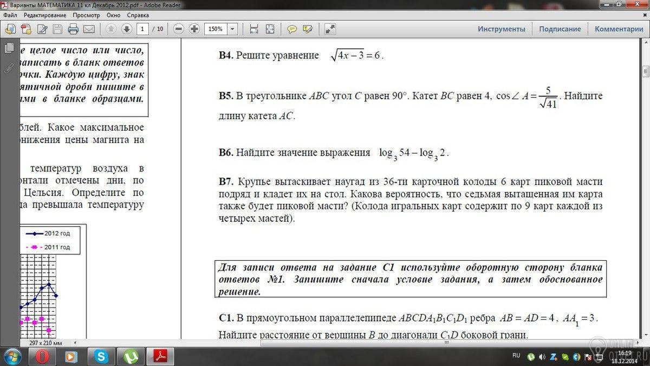Add a sticky note comment

point(292,29)
